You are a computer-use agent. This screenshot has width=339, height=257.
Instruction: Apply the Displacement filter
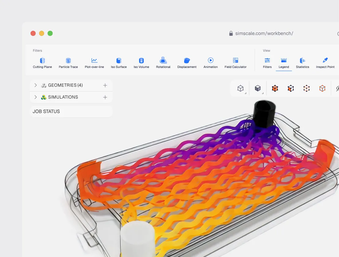187,63
